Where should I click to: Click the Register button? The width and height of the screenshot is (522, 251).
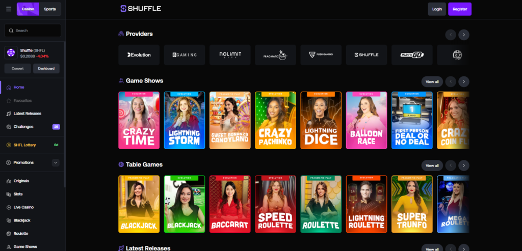460,9
